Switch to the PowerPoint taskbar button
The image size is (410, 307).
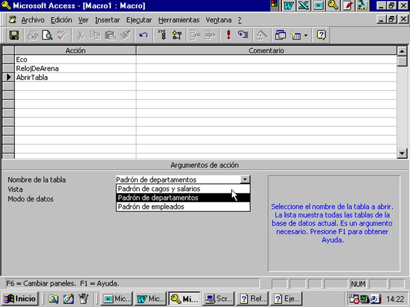point(117,298)
